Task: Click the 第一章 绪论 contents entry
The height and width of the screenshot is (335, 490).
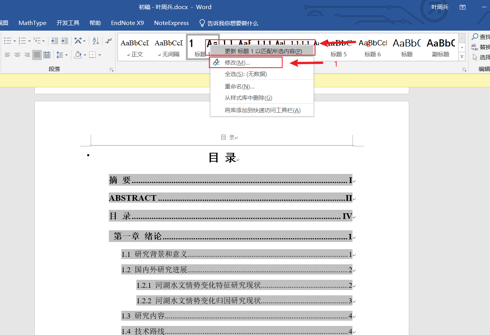Action: coord(230,236)
